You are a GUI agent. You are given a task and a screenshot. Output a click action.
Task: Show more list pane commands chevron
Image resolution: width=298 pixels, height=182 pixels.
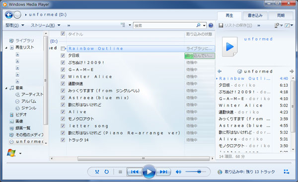[x=259, y=25]
